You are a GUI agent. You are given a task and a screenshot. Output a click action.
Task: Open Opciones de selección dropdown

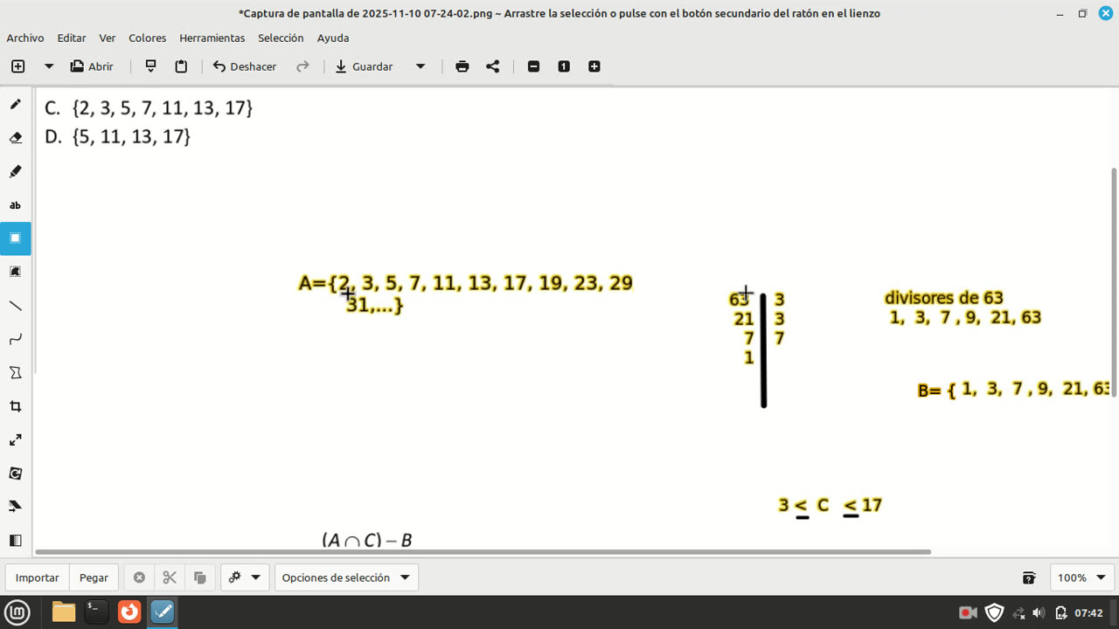point(346,577)
